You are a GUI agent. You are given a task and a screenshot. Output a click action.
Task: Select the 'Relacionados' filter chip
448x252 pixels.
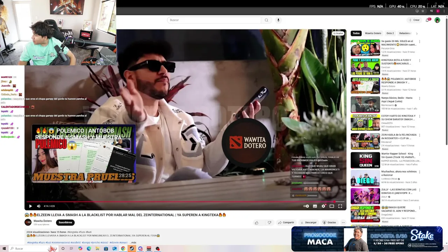(405, 33)
